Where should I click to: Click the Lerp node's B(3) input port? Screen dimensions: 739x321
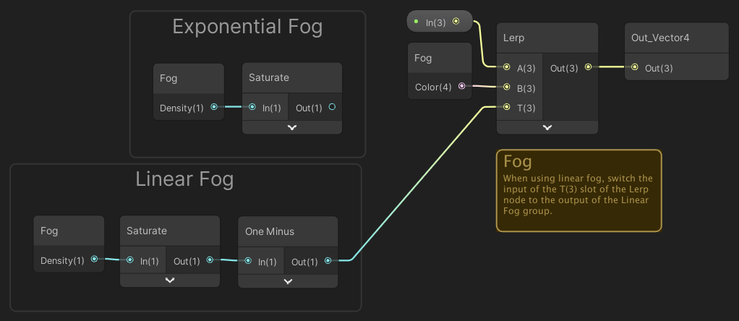click(x=507, y=87)
